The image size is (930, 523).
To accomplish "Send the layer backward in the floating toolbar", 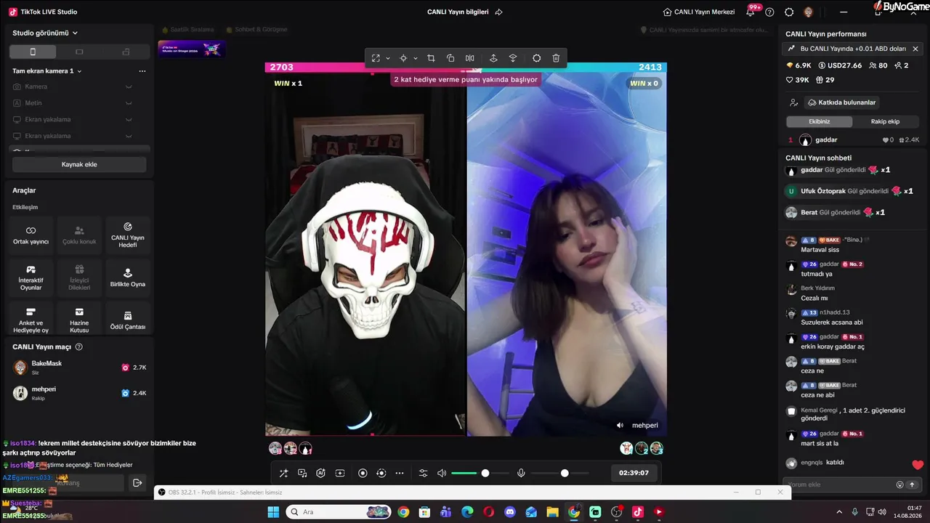I will pyautogui.click(x=512, y=58).
